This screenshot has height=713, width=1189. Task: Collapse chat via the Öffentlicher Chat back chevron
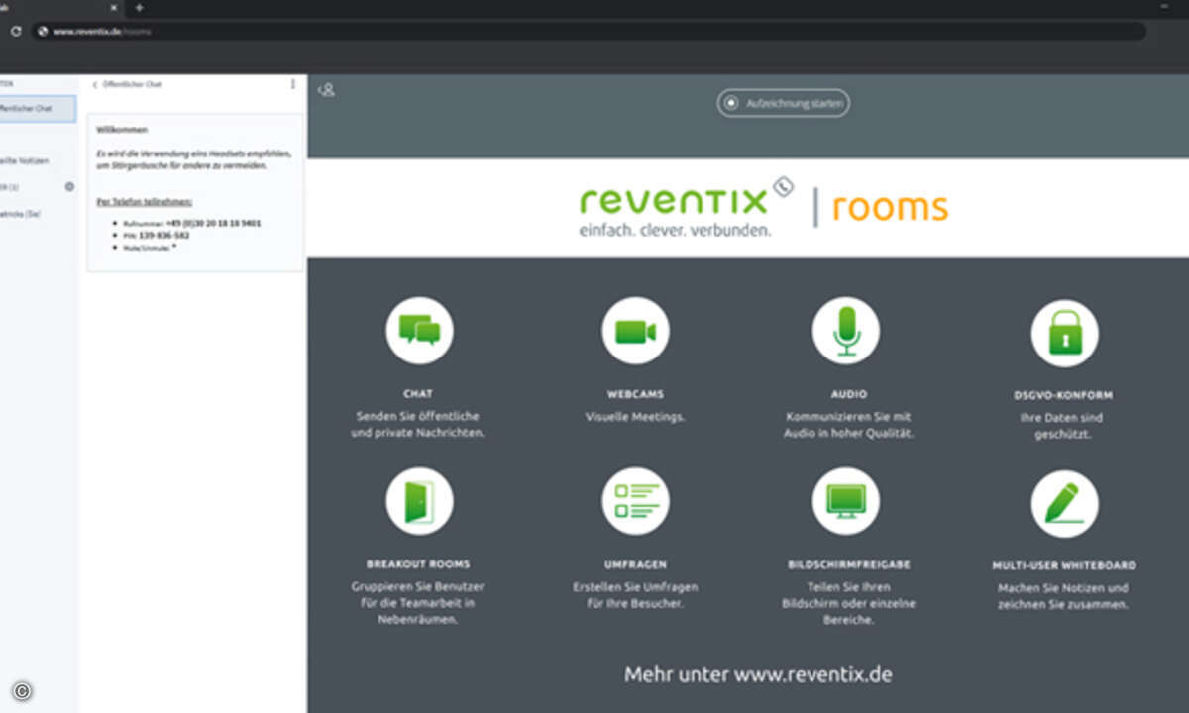tap(127, 85)
